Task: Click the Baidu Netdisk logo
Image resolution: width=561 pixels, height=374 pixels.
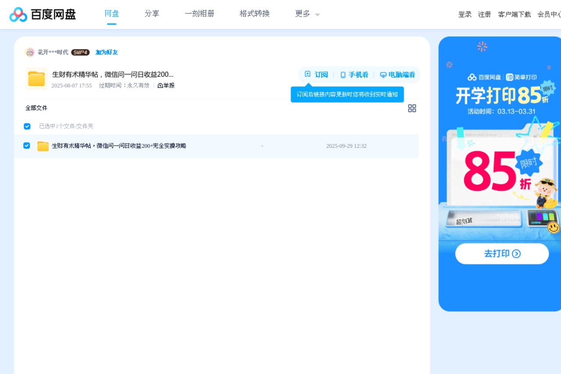Action: 42,14
